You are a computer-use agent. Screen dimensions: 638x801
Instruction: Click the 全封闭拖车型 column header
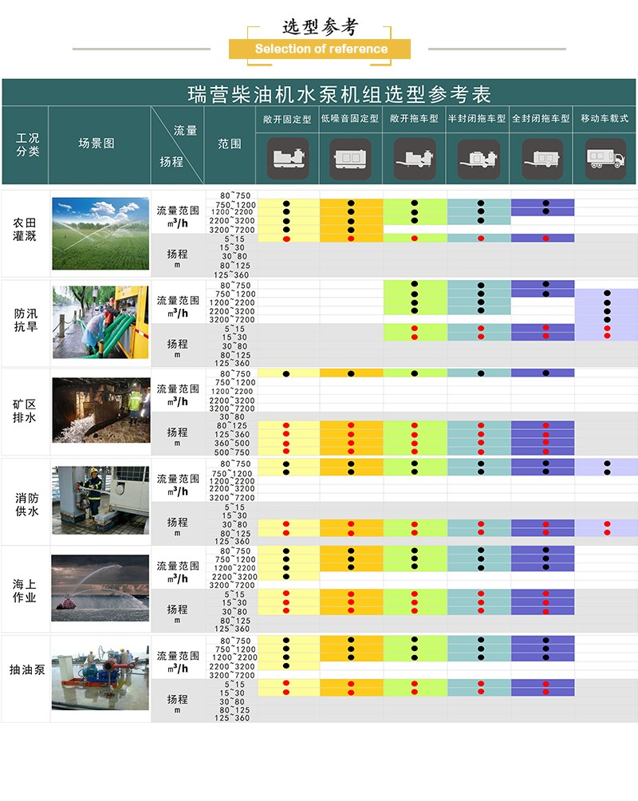pyautogui.click(x=541, y=119)
